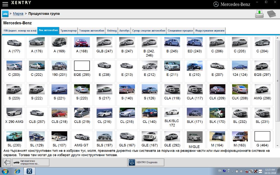This screenshot has width=280, height=175.
Task: Pick the SLS (197) tile
Action: pos(104,139)
